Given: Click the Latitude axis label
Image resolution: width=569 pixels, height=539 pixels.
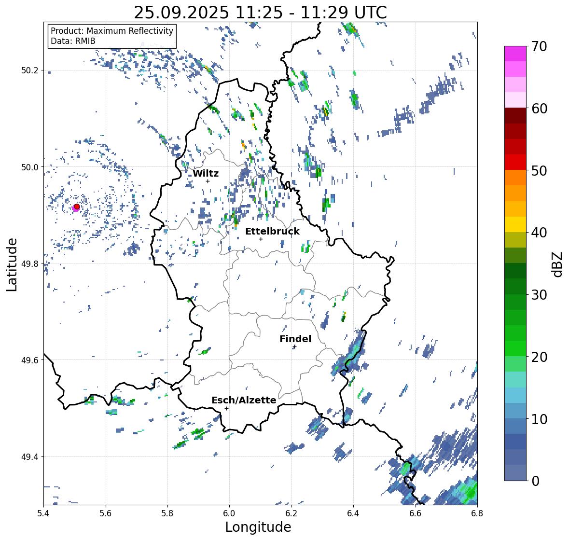Looking at the screenshot, I should [12, 264].
